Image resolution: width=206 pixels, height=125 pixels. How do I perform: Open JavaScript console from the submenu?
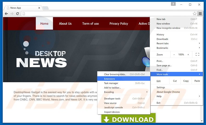point(124,108)
